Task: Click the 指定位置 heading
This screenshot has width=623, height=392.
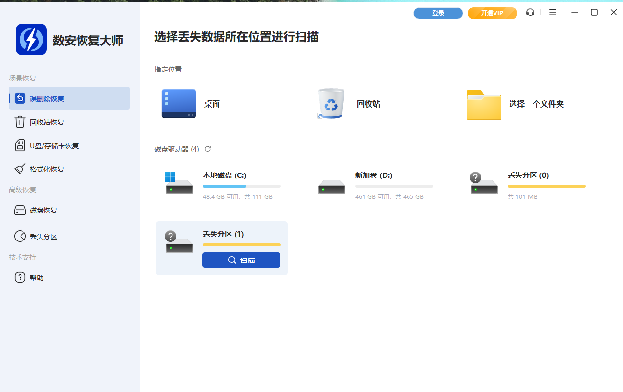Action: pos(168,69)
